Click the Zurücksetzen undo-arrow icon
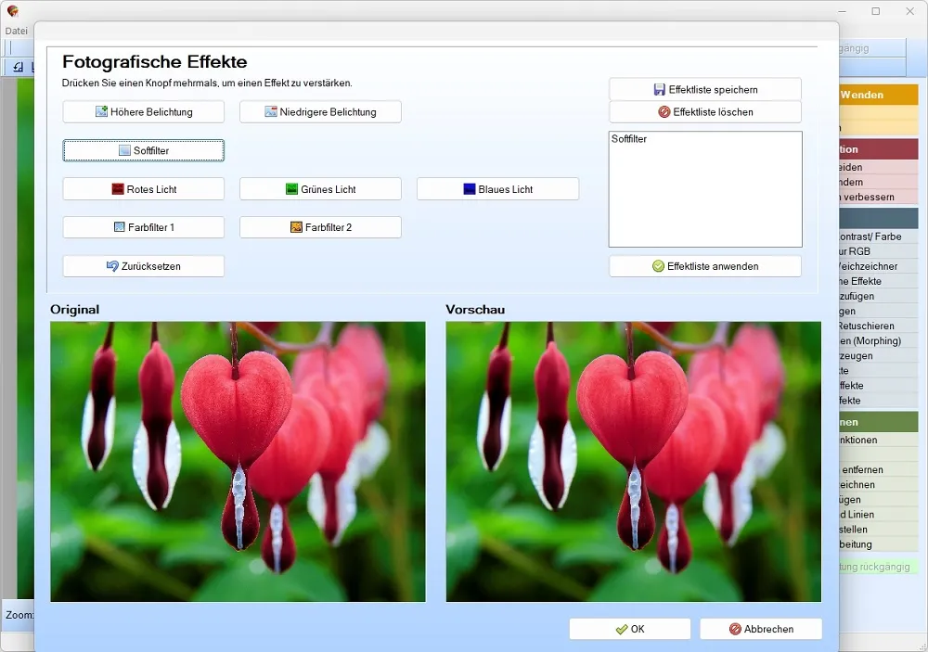This screenshot has width=928, height=652. (x=112, y=265)
